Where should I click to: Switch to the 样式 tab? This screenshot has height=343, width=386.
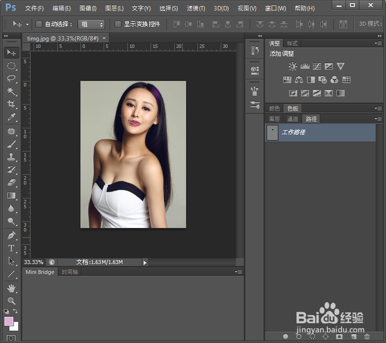click(x=292, y=43)
